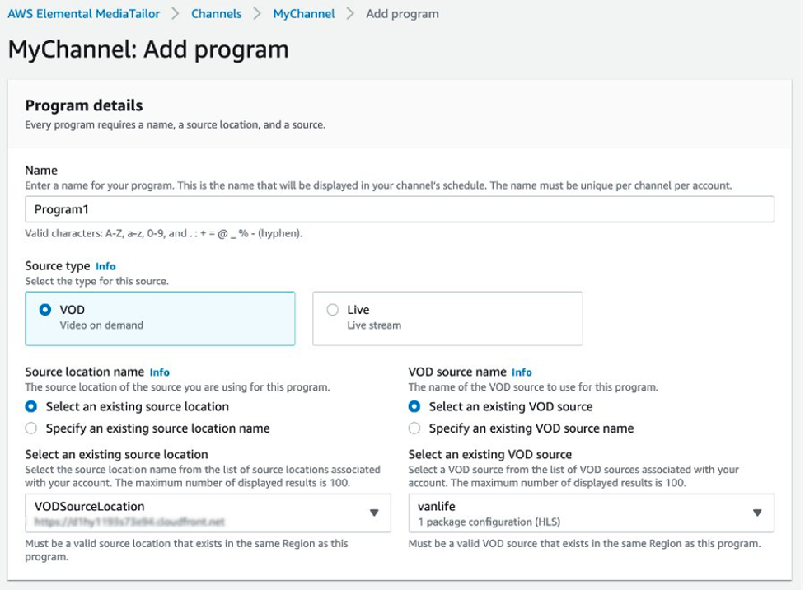Click the Name input field
Screen dimensions: 805x590
point(400,209)
